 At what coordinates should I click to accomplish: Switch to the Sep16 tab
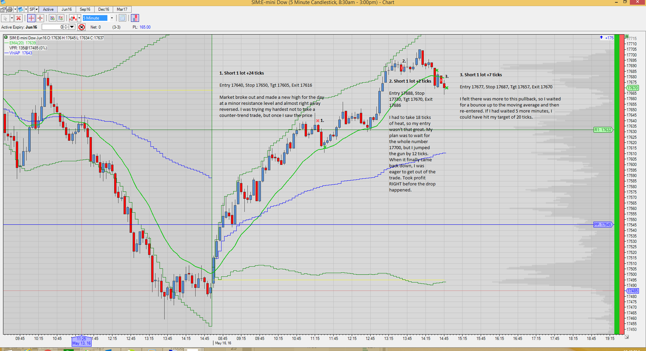click(85, 9)
